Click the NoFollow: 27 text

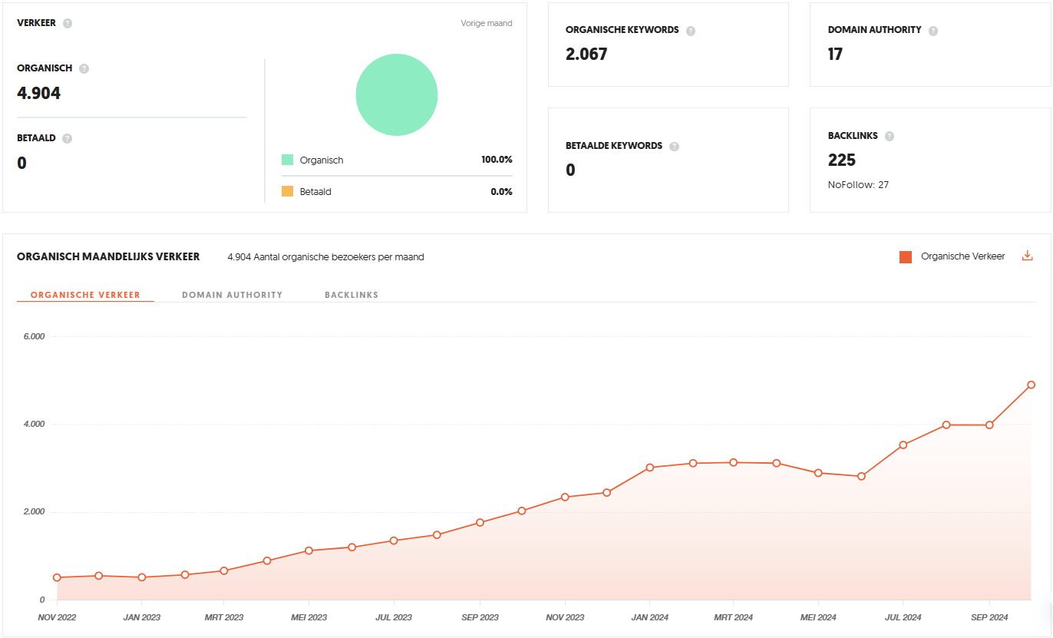[858, 185]
